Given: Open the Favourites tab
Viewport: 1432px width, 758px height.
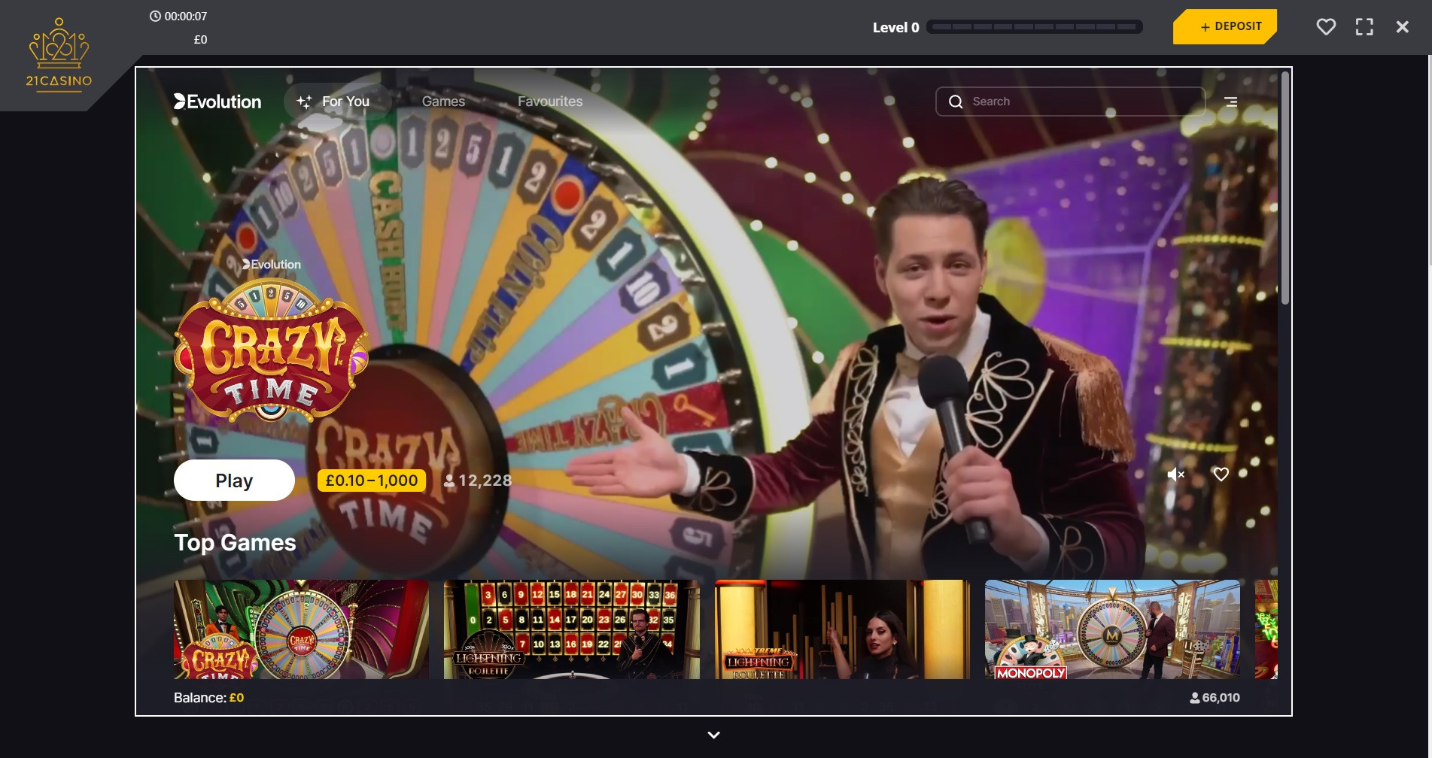Looking at the screenshot, I should [549, 101].
